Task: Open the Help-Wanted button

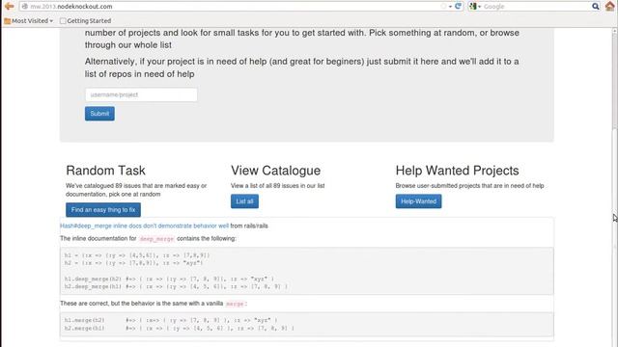Action: point(418,201)
